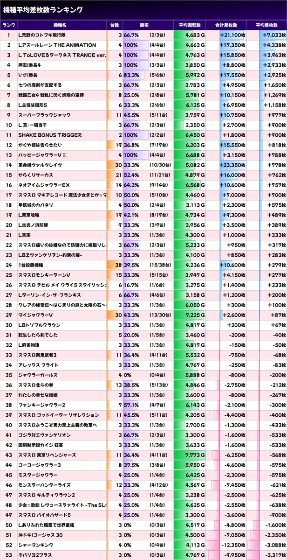Image resolution: width=287 pixels, height=560 pixels.
Task: Click SHAKE BONUS TRIGGER machine name
Action: [50, 135]
